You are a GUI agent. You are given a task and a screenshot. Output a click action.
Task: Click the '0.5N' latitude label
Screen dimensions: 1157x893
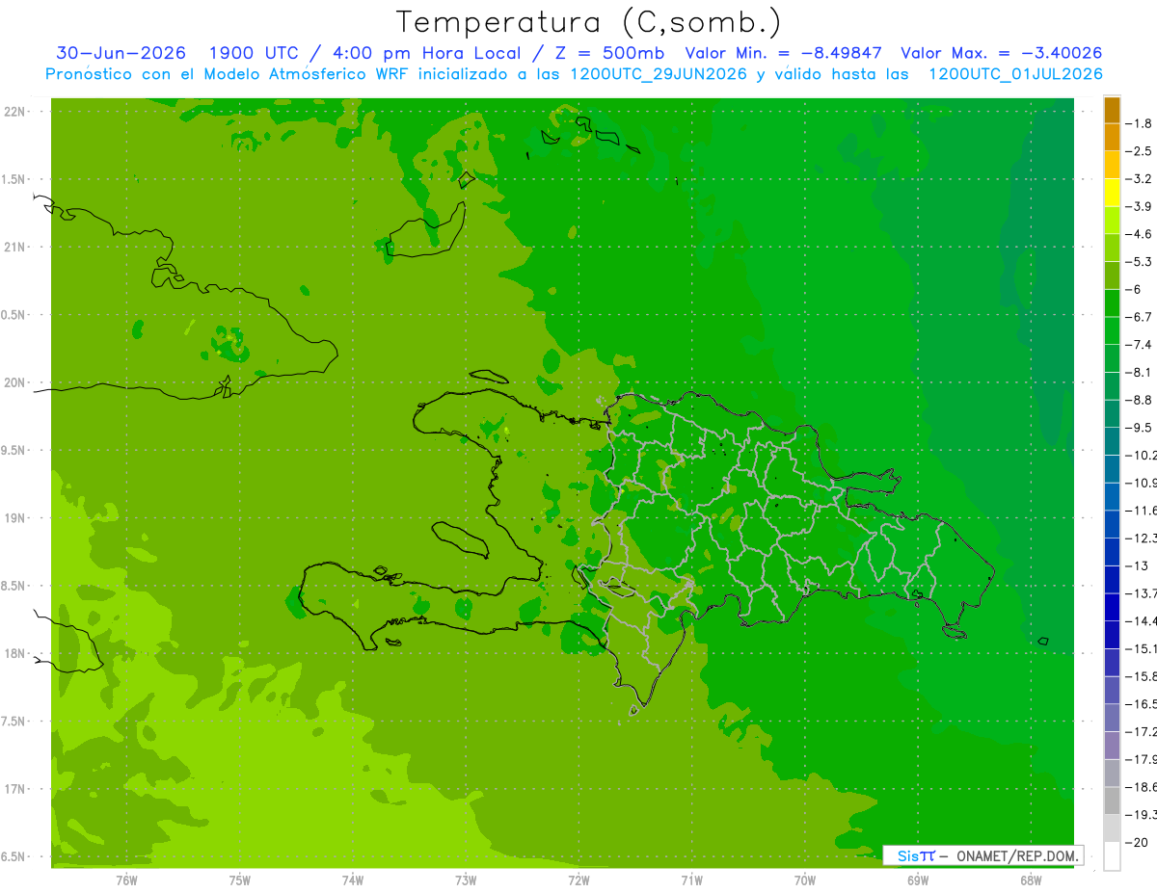(14, 315)
